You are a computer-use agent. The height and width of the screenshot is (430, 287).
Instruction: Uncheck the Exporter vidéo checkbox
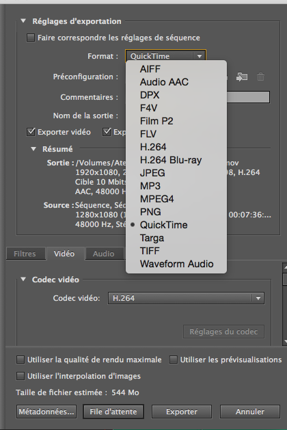coord(31,132)
